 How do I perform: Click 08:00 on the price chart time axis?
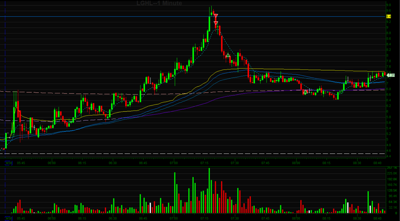296,163
